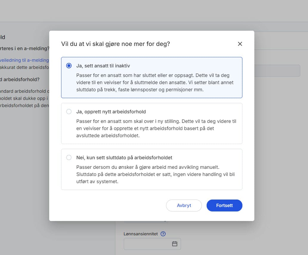Viewport: 308px width, 255px height.
Task: Click the description about ansatt i ny stilling
Action: coord(156,128)
